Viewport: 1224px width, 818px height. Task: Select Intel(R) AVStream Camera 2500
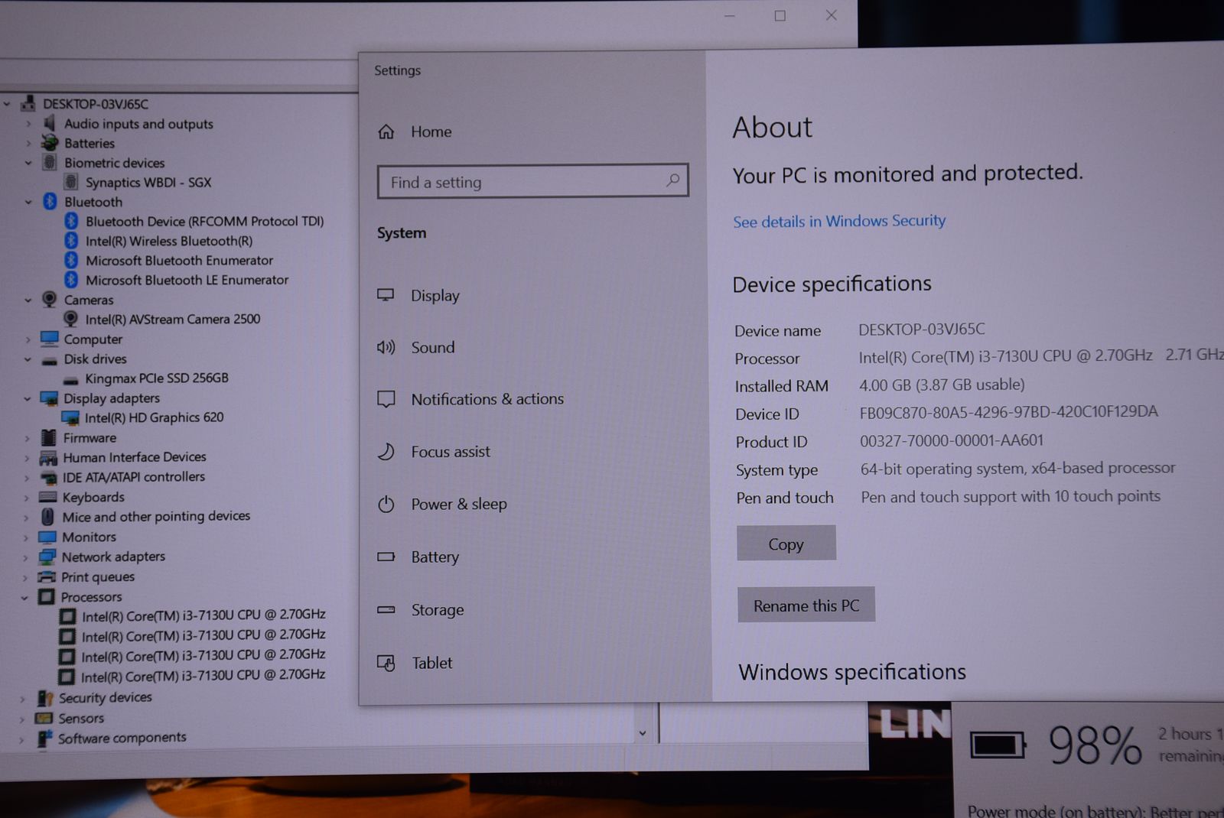[172, 319]
